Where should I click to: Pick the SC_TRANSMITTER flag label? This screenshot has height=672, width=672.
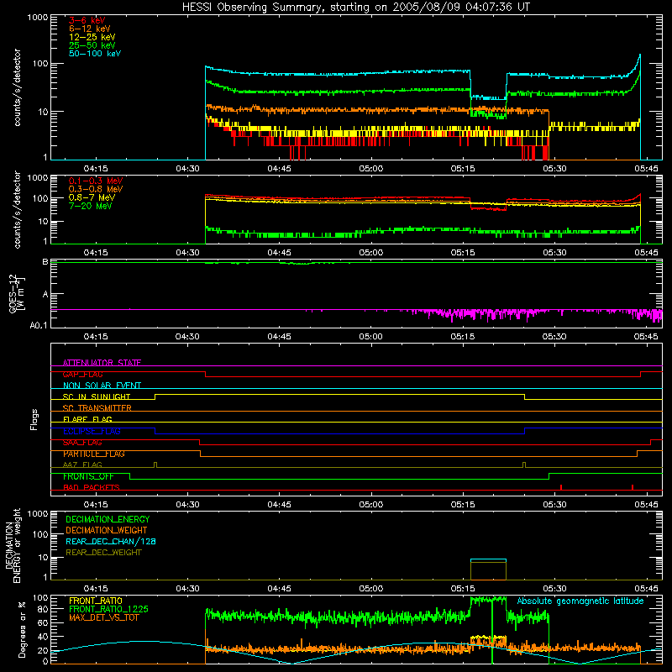point(97,407)
